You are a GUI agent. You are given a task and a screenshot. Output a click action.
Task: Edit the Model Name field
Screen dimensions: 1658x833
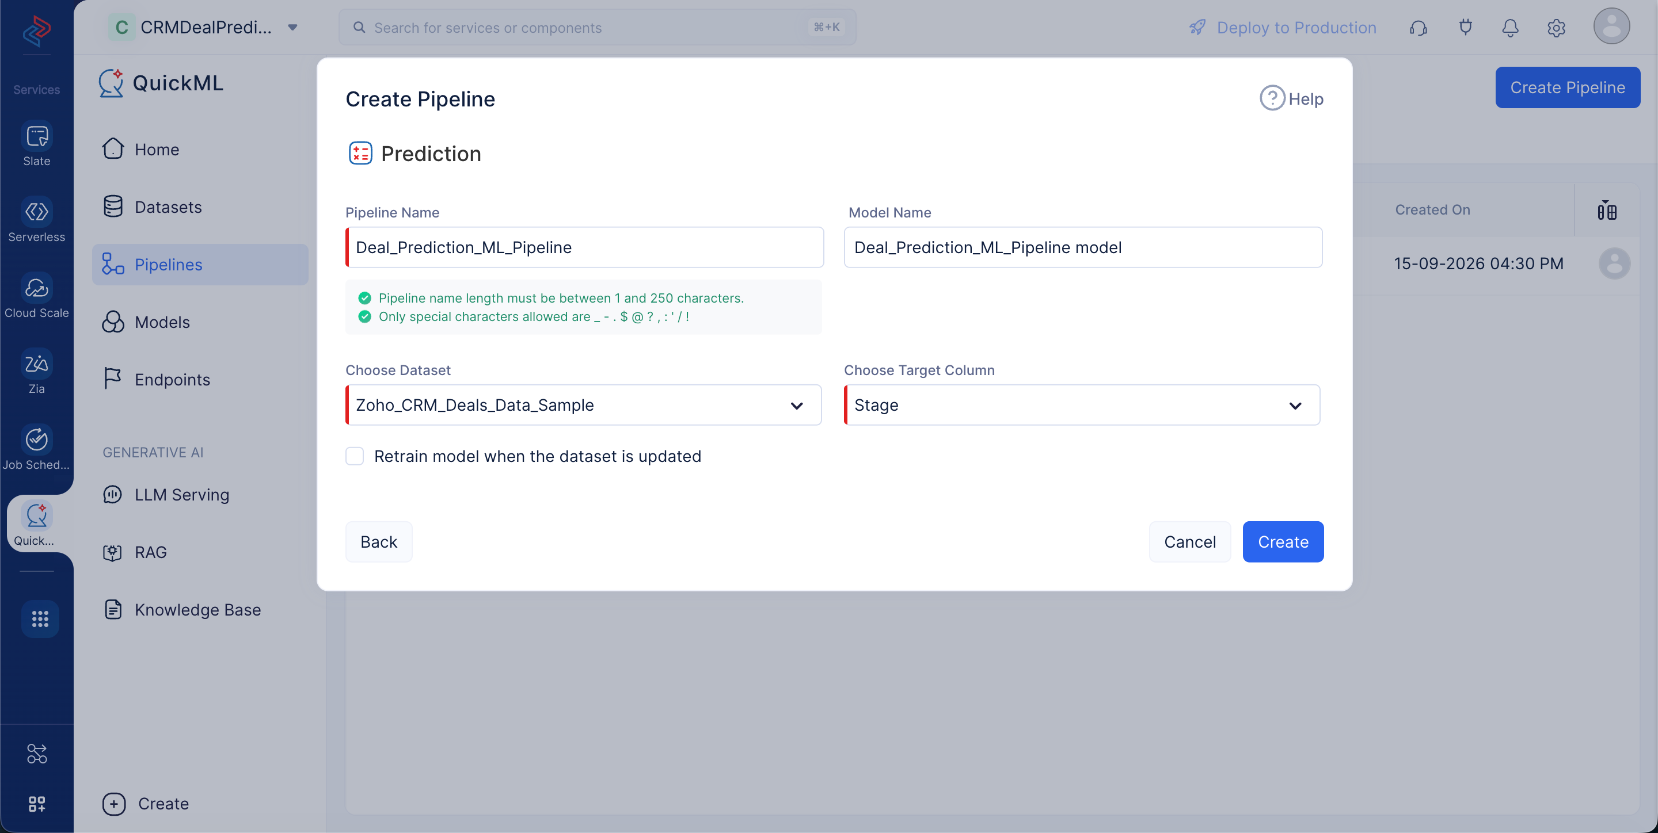pyautogui.click(x=1082, y=247)
